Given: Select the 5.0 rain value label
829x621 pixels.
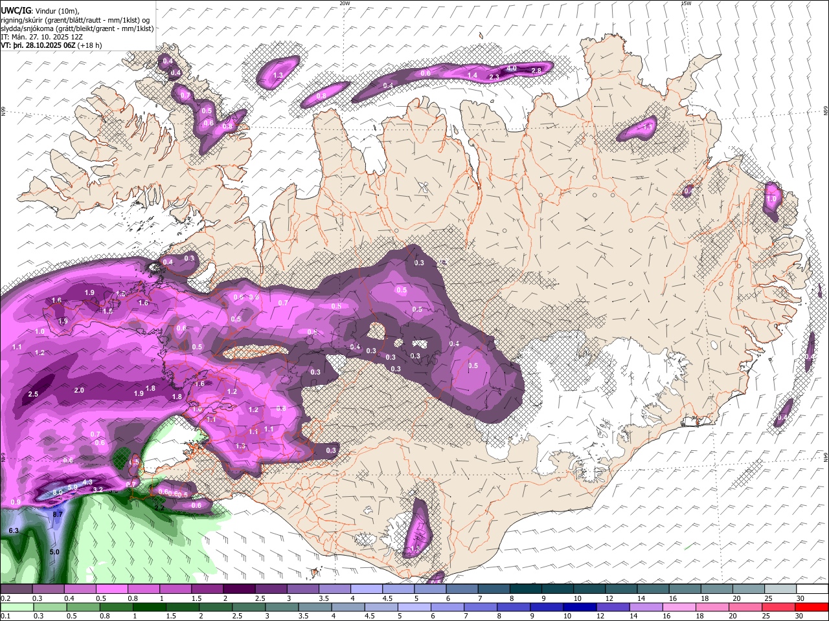Looking at the screenshot, I should point(54,552).
